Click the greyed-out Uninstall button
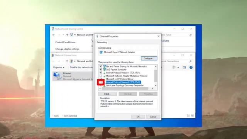247x139 pixels. tap(128, 94)
